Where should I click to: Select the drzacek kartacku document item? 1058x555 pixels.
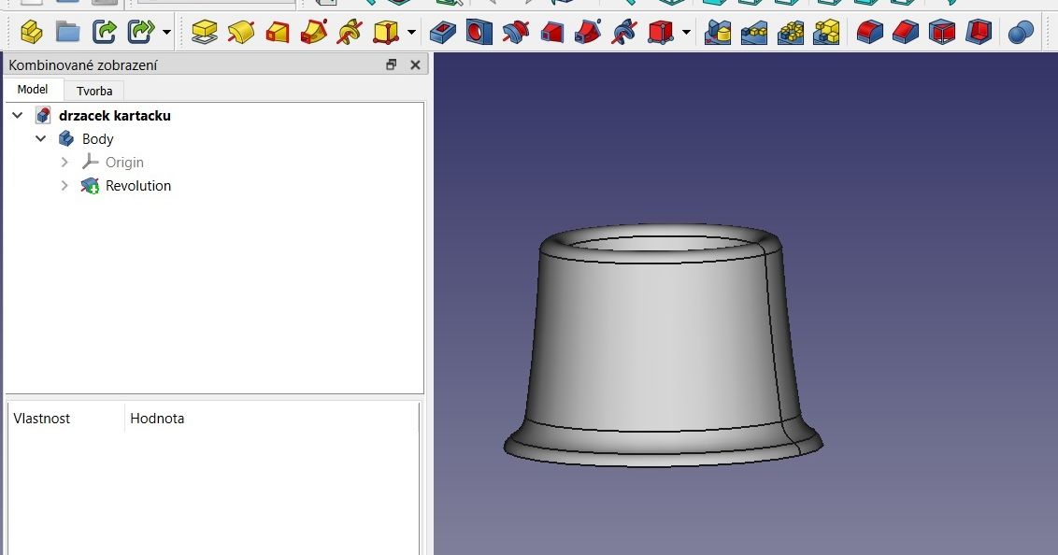click(115, 115)
